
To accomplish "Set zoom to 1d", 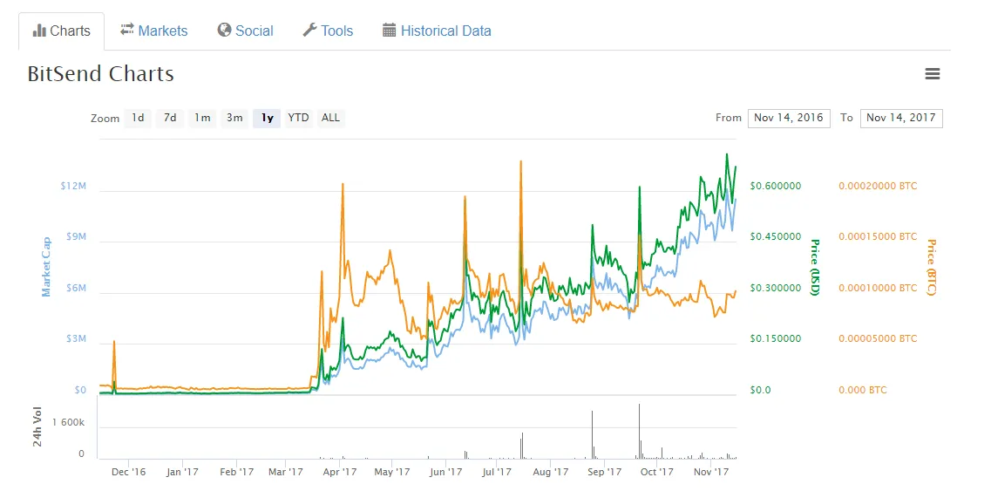I will 138,118.
